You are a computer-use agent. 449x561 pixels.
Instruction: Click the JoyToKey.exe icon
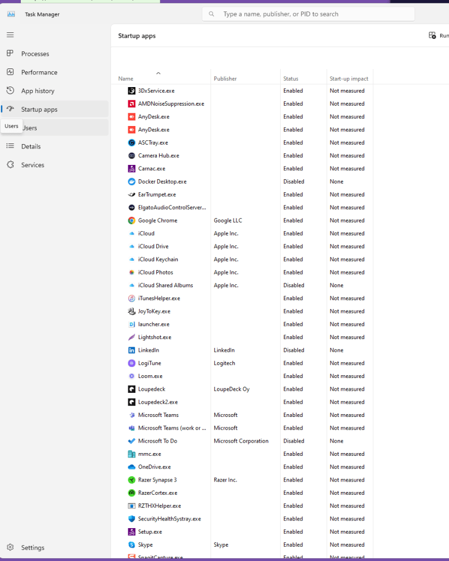coord(132,311)
